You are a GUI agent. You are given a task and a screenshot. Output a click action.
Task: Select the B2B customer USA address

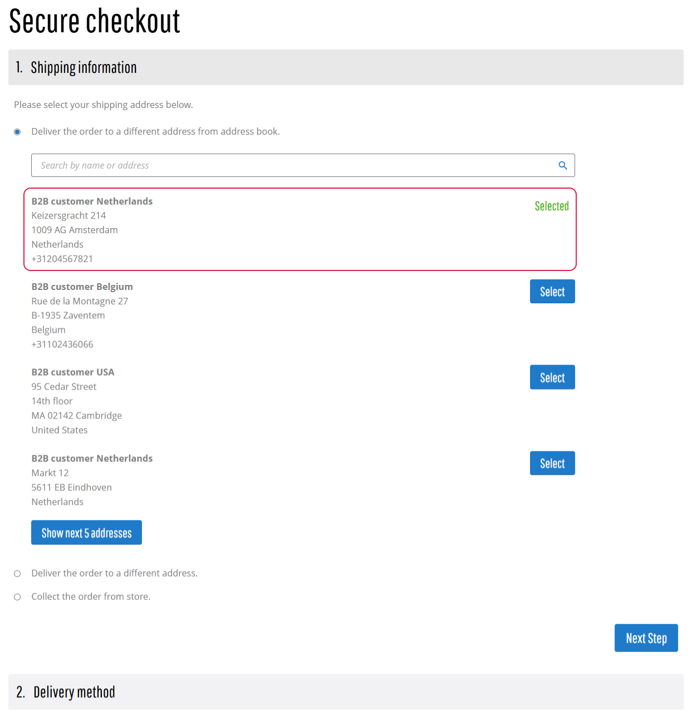point(552,377)
